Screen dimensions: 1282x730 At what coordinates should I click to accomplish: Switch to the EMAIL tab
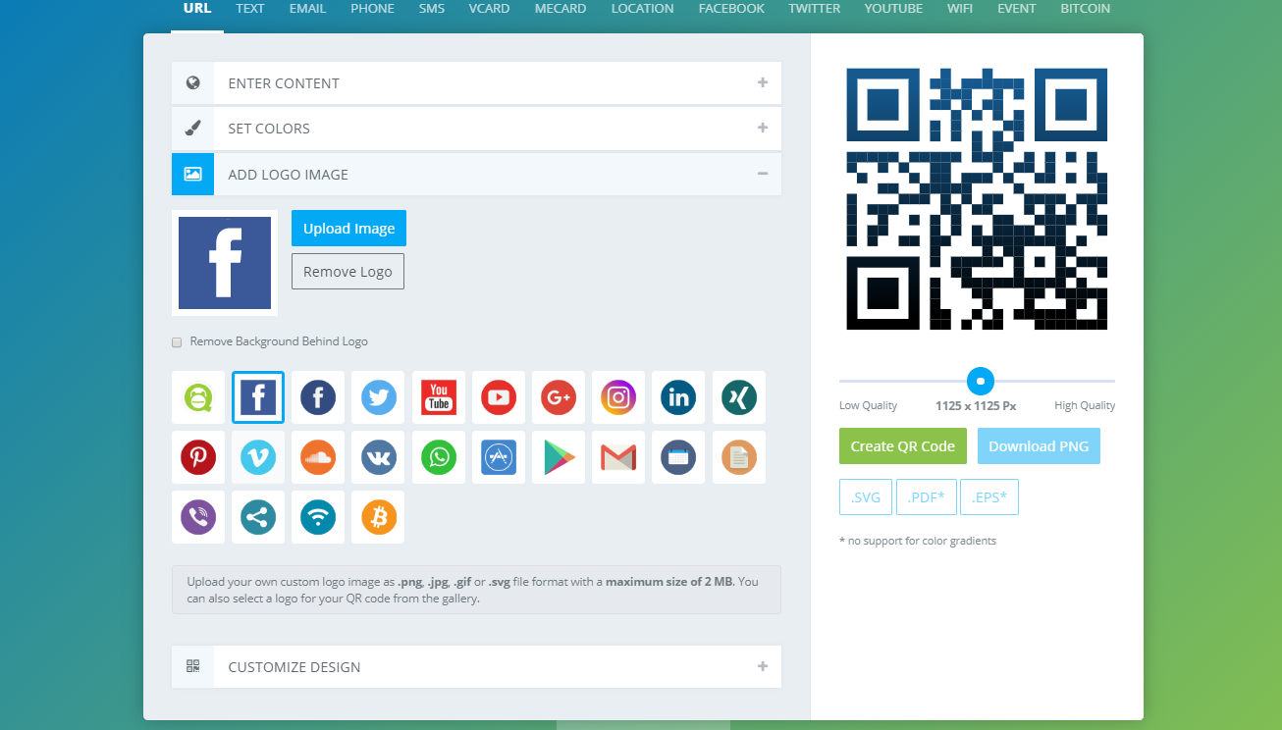(307, 9)
